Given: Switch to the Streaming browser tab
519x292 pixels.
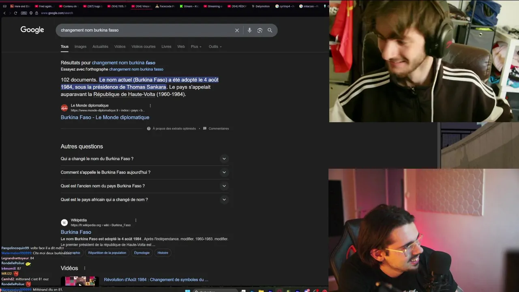Looking at the screenshot, I should pyautogui.click(x=213, y=6).
